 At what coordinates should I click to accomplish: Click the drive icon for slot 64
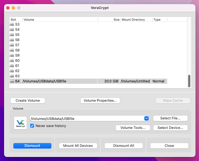pyautogui.click(x=12, y=81)
